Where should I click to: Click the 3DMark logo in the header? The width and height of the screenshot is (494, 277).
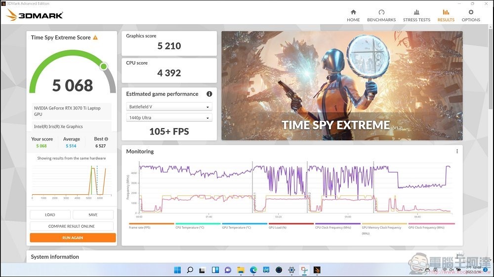click(35, 15)
